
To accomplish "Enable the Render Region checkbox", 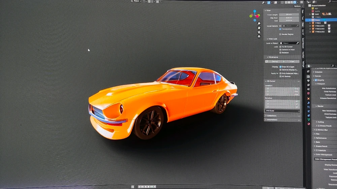I will (x=280, y=34).
